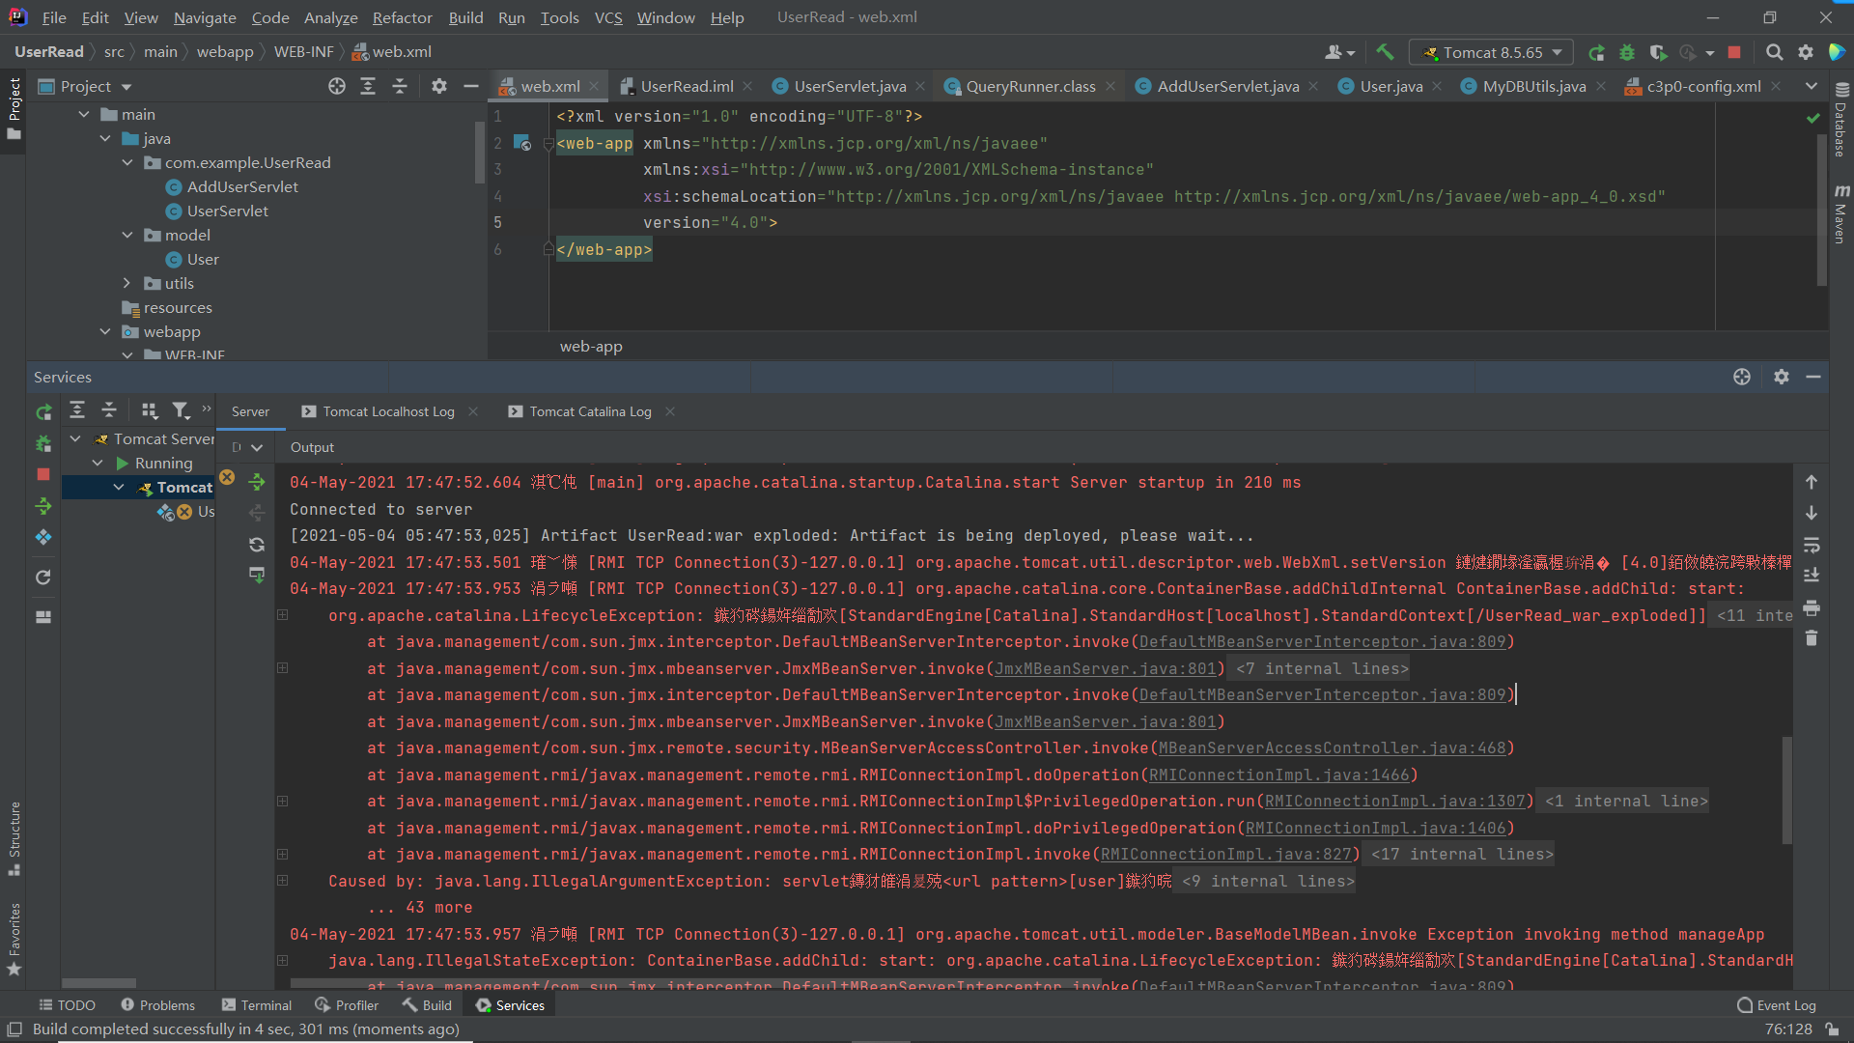Image resolution: width=1854 pixels, height=1043 pixels.
Task: Click the Deploy All icon in the Services sidebar
Action: click(x=43, y=506)
